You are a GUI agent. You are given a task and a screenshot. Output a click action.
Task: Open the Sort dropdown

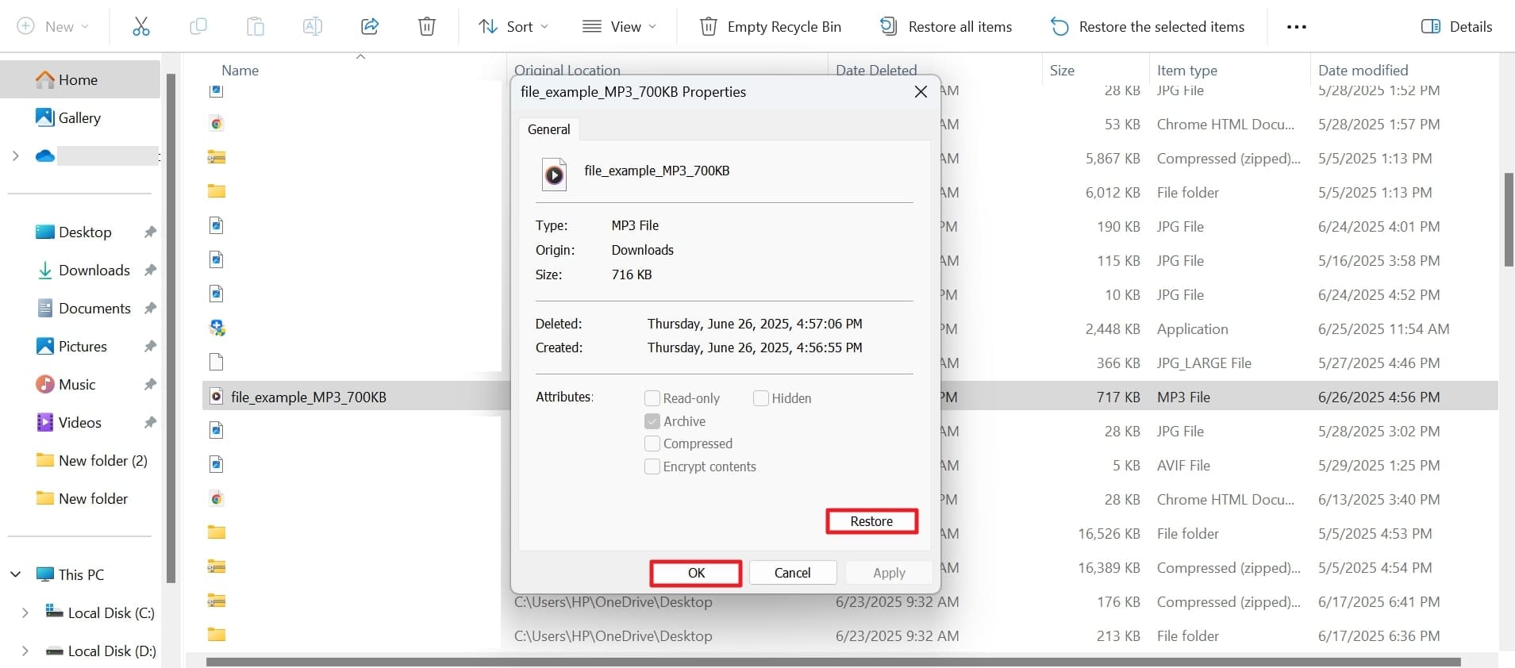(513, 26)
